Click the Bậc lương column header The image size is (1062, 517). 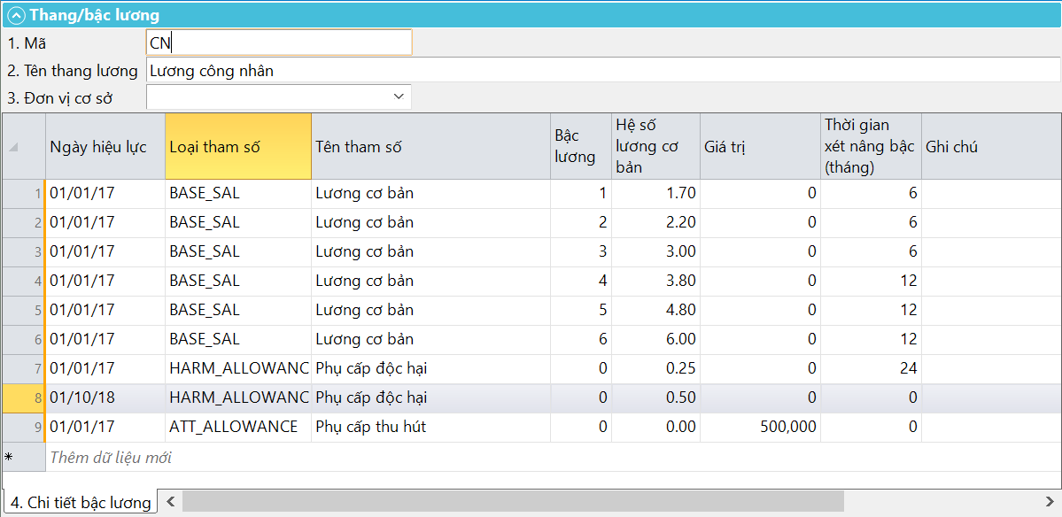pos(580,147)
